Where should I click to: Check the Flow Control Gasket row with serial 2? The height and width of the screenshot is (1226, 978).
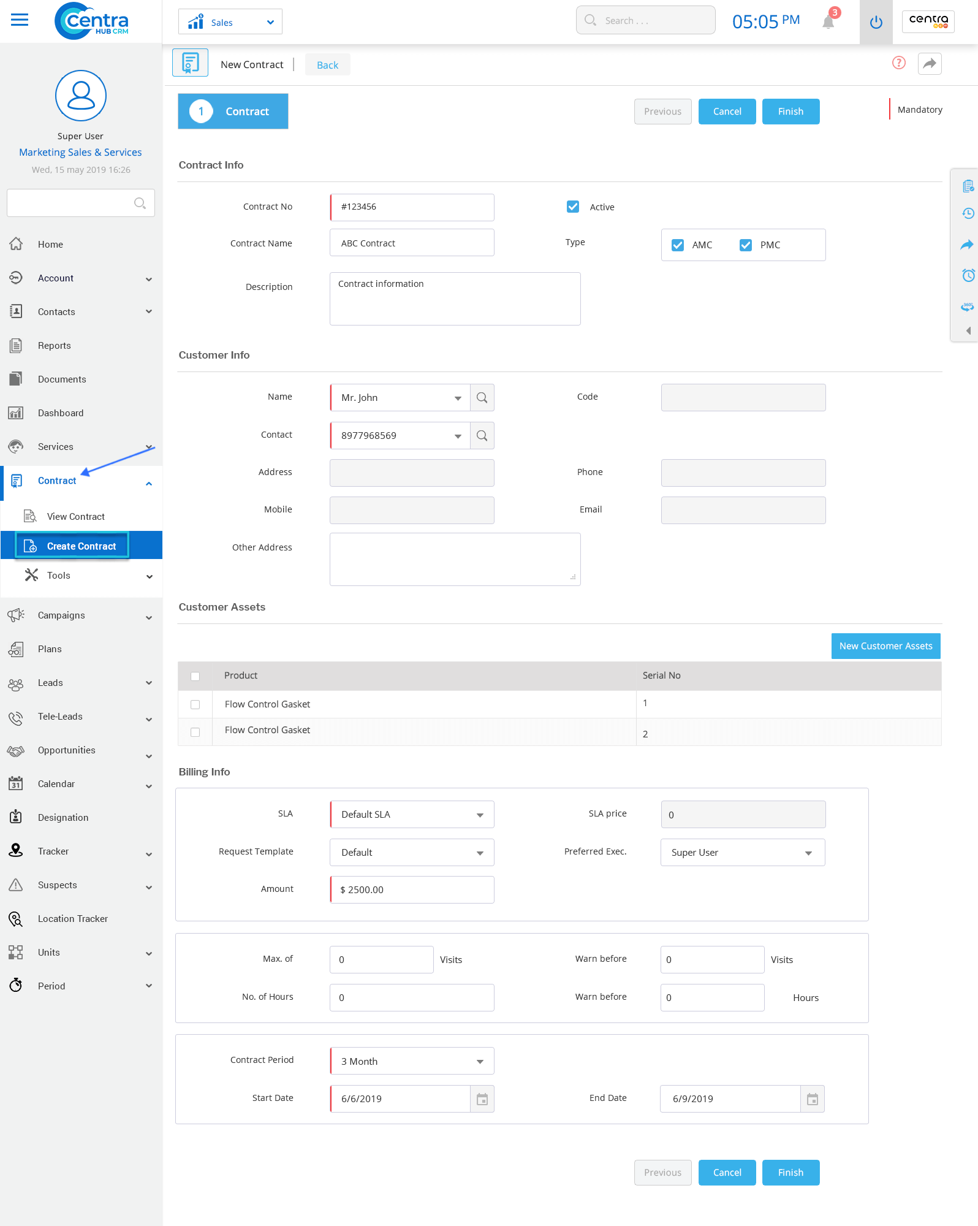coord(195,732)
